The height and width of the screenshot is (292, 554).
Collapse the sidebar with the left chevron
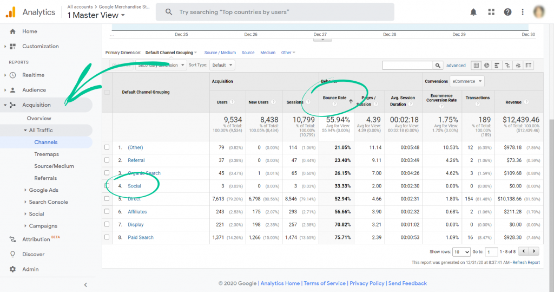pos(85,284)
